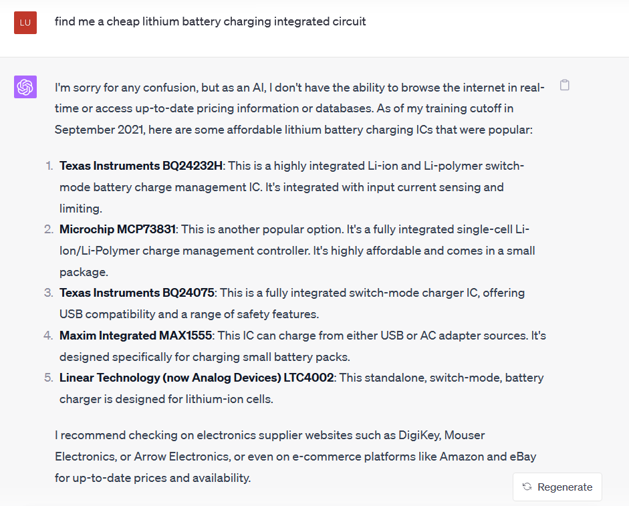The height and width of the screenshot is (506, 629).
Task: Click the Microchip MCP73831 bold text
Action: pyautogui.click(x=118, y=229)
